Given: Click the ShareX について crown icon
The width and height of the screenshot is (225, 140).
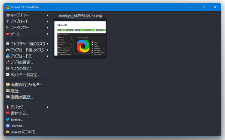Looking at the screenshot, I should pyautogui.click(x=8, y=132).
